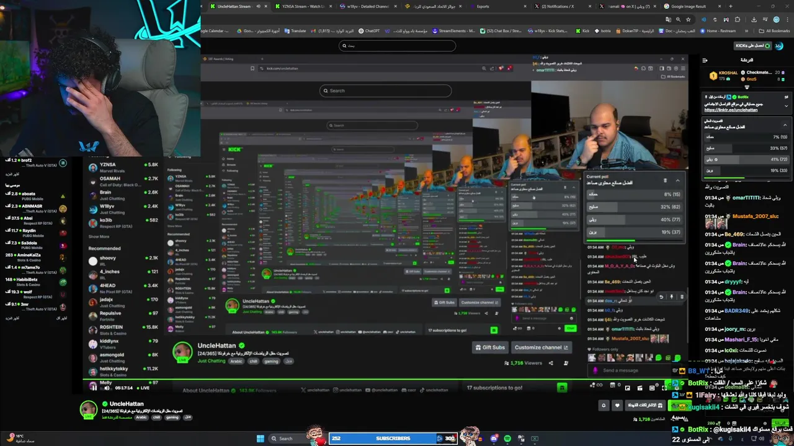Open the botrix bookmark
This screenshot has width=794, height=446.
603,30
